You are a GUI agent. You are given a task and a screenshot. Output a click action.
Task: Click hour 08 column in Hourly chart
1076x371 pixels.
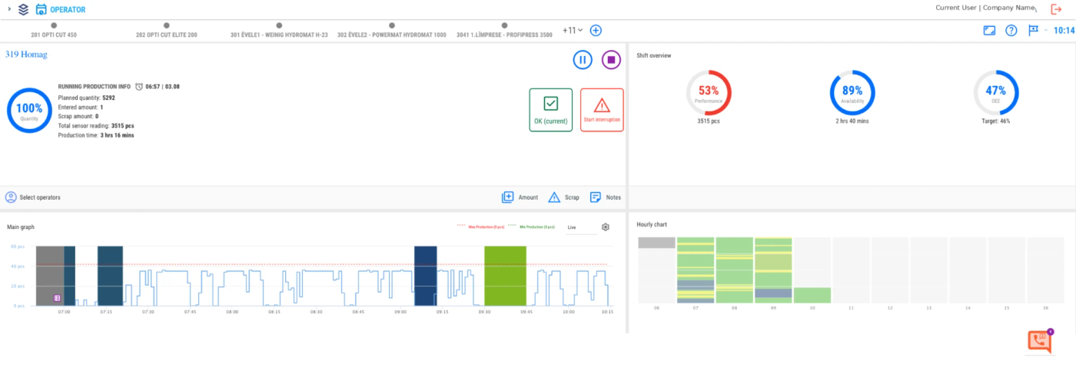[735, 270]
